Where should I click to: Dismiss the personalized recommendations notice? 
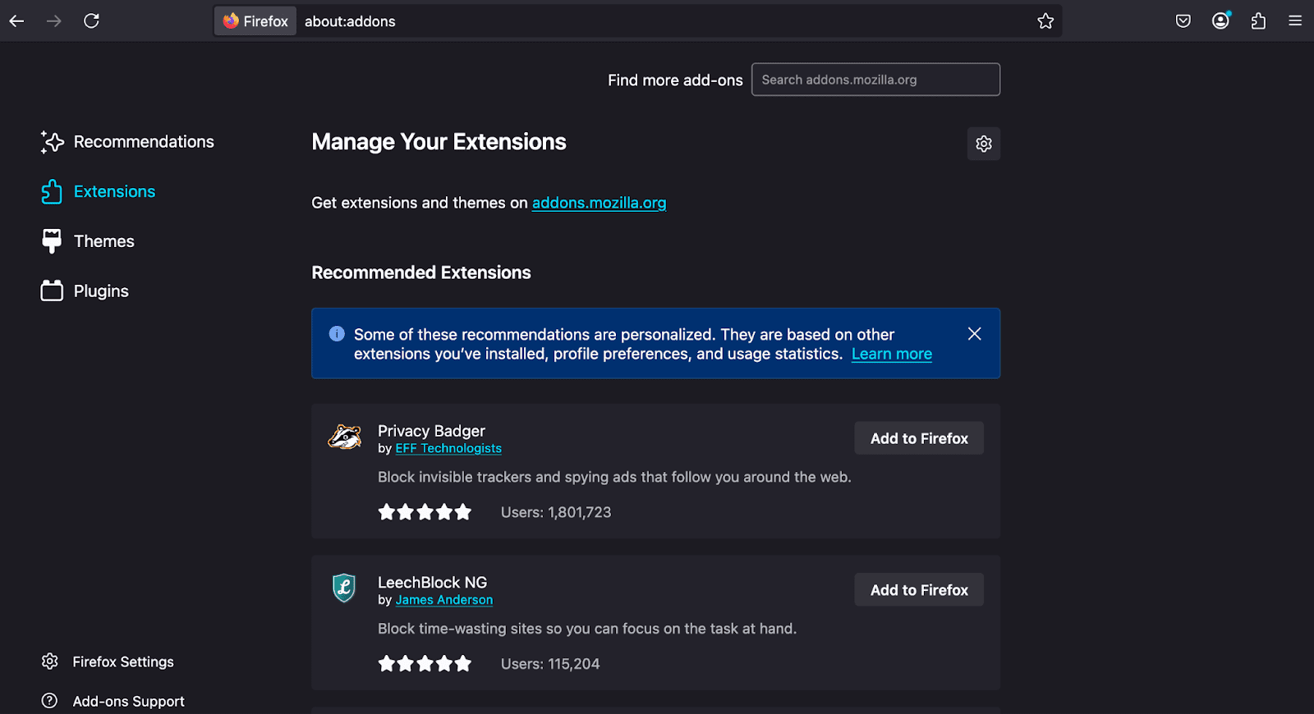point(974,334)
